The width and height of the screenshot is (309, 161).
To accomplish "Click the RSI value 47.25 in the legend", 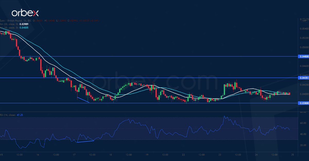I will point(20,115).
